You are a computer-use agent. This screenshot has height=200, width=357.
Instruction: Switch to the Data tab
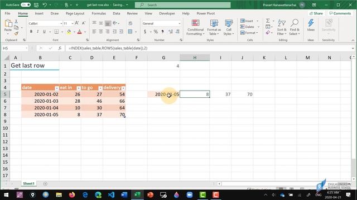[x=117, y=13]
